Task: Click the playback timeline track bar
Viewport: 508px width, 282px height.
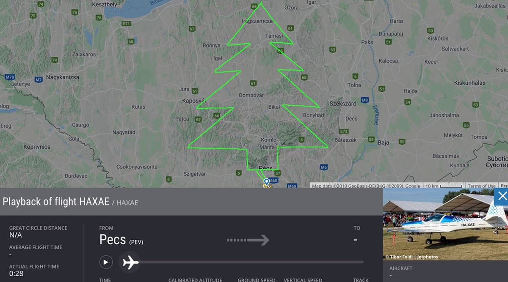Action: click(250, 262)
